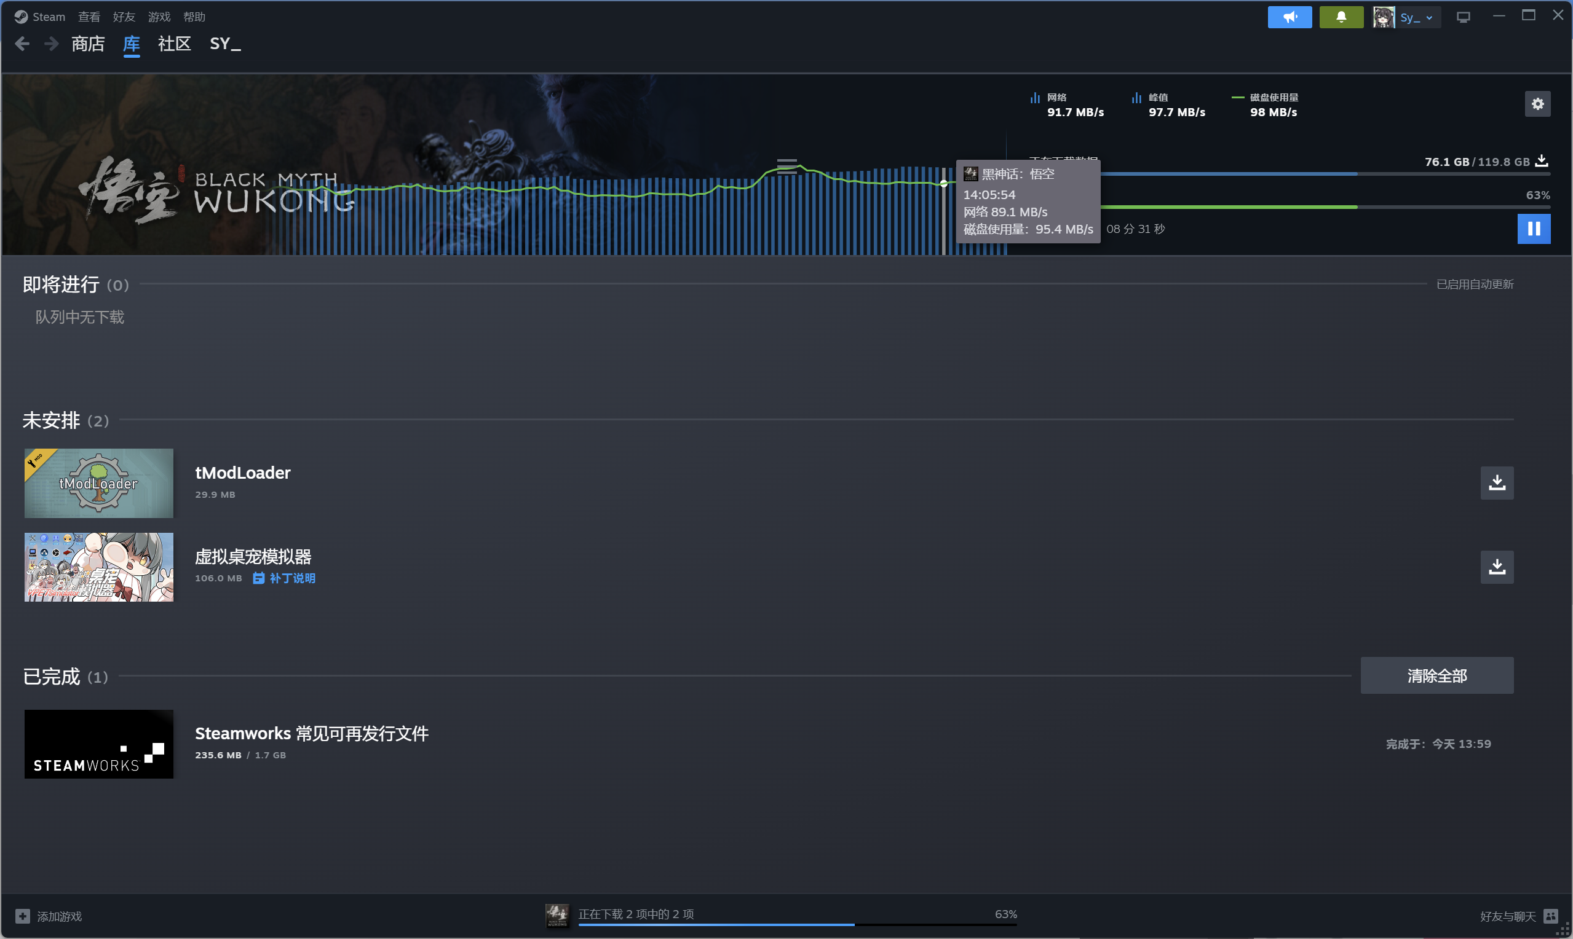Image resolution: width=1573 pixels, height=939 pixels.
Task: Open the Steam menu
Action: tap(48, 17)
